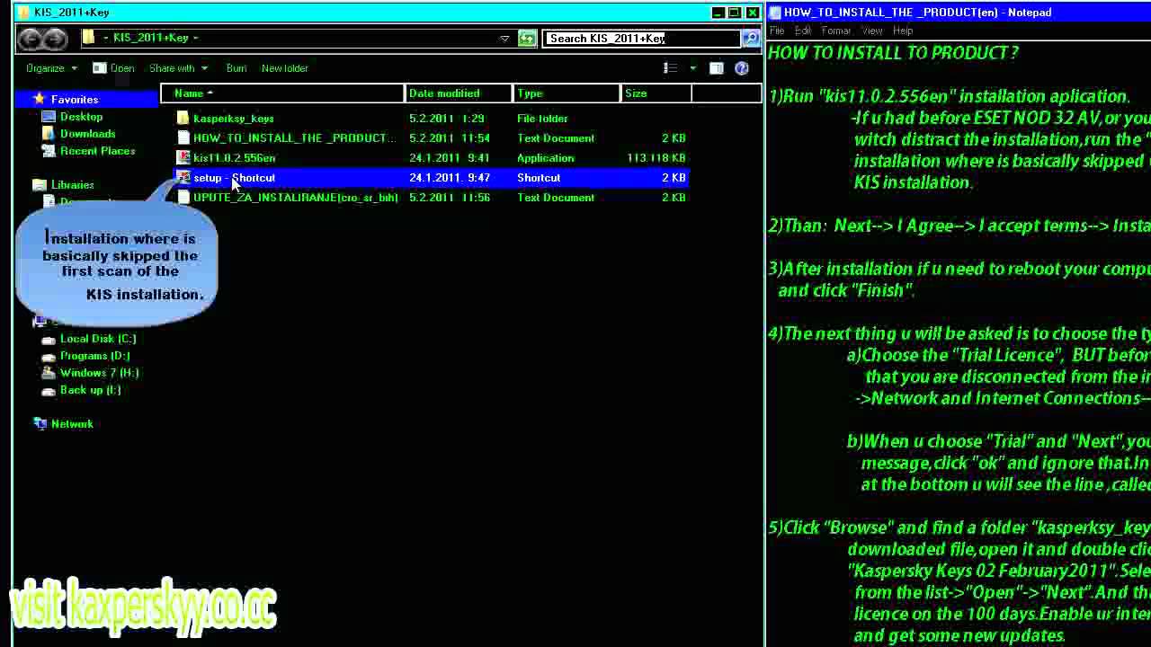Screen dimensions: 1151x647
Task: Change the view with the views icon
Action: pos(670,68)
